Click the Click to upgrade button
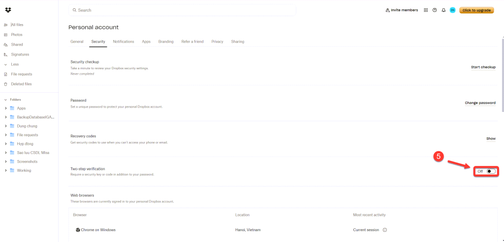Image resolution: width=504 pixels, height=242 pixels. pos(476,10)
